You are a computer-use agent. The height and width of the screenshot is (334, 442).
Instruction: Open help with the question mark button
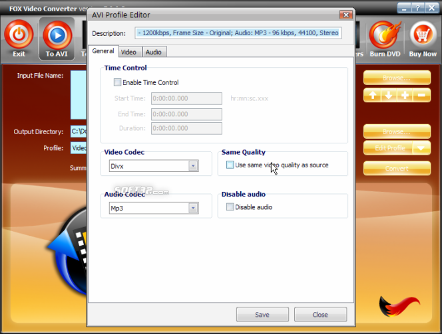(418, 8)
